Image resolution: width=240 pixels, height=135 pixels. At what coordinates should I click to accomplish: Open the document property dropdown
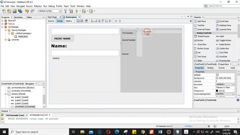point(233,84)
